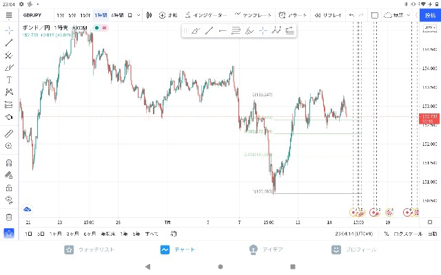Click the zoom in magnifier tool
This screenshot has width=441, height=275.
pos(9,146)
